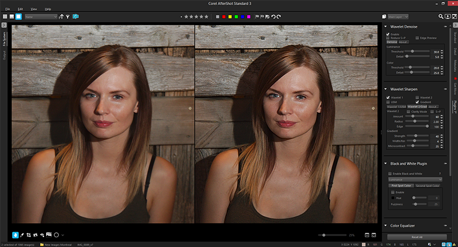Select the Pan hand tool
The image size is (458, 247).
[x=15, y=235]
